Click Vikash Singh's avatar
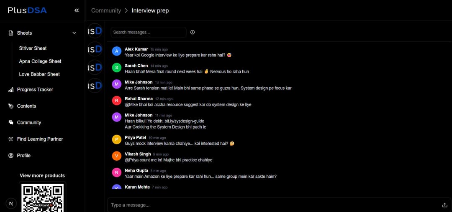The image size is (452, 212). 116,156
